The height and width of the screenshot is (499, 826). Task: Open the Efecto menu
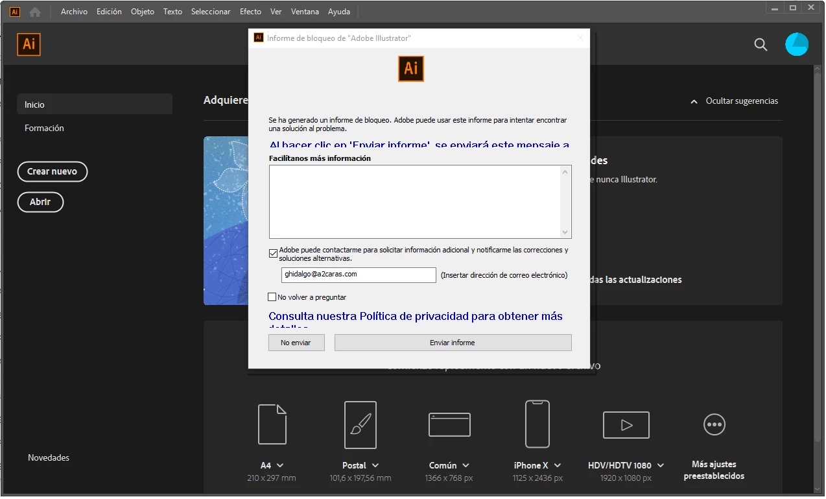(x=250, y=12)
